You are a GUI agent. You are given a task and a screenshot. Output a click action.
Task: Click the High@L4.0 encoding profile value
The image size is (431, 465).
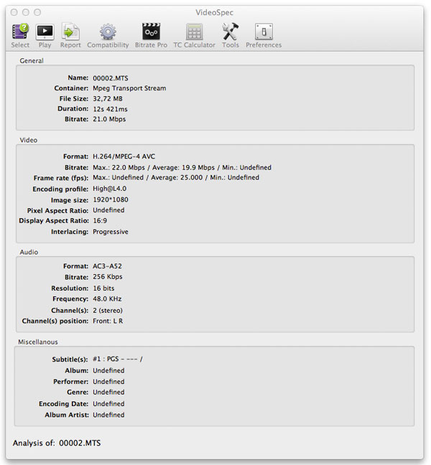109,189
